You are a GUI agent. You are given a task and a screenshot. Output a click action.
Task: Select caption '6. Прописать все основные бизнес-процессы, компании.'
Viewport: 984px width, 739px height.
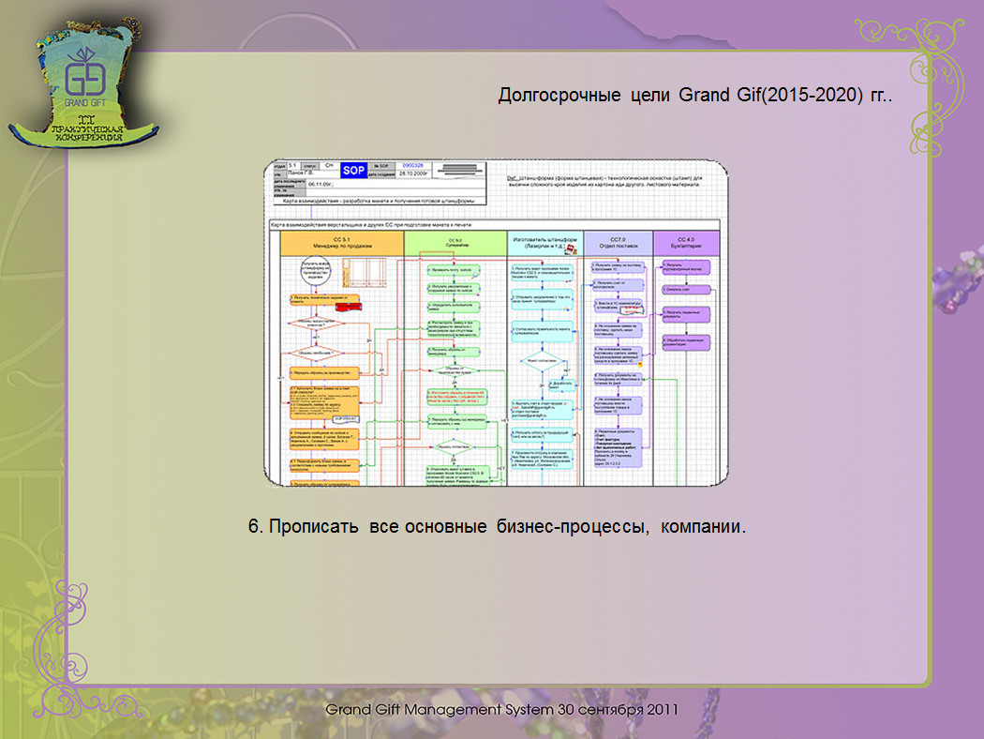tap(497, 526)
